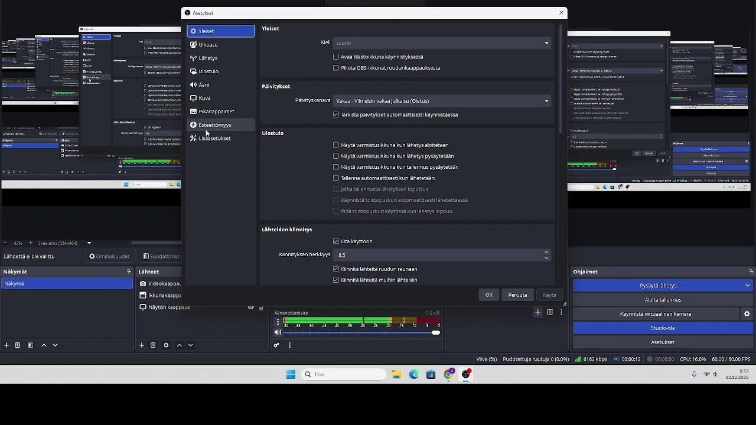Enable Piilota OBS-ikkunat ruudunkaappauksesta checkbox
The height and width of the screenshot is (425, 756).
tap(336, 68)
